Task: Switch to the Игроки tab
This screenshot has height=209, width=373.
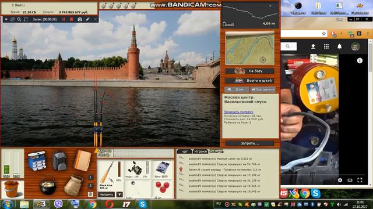Action: coord(200,152)
